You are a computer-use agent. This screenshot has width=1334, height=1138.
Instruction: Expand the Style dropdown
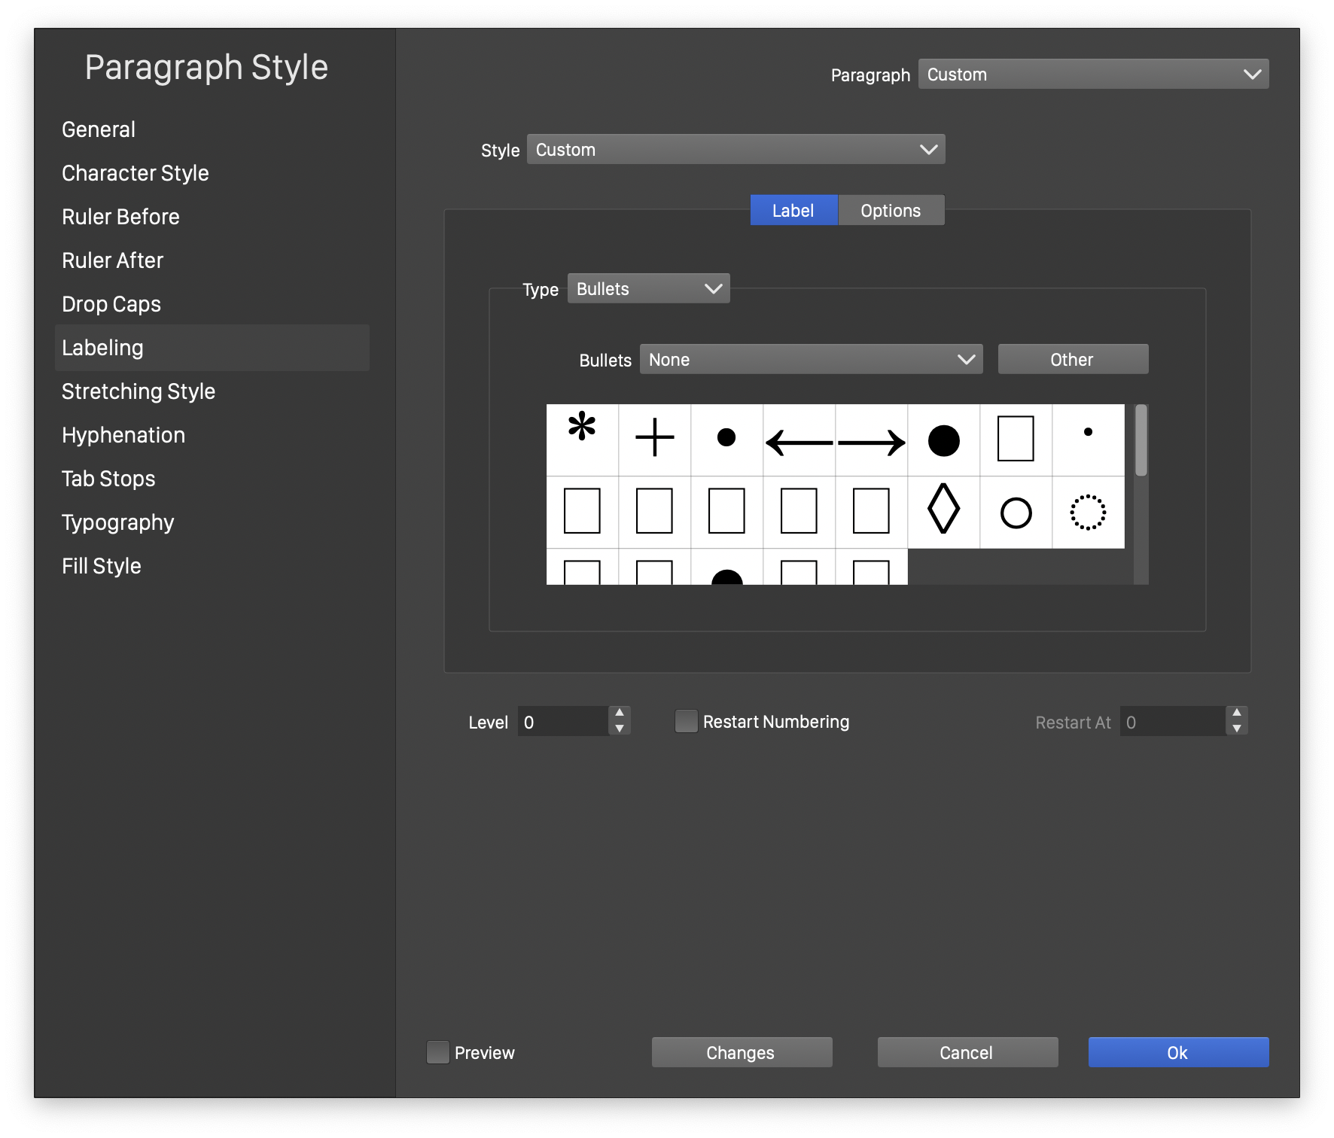[736, 150]
